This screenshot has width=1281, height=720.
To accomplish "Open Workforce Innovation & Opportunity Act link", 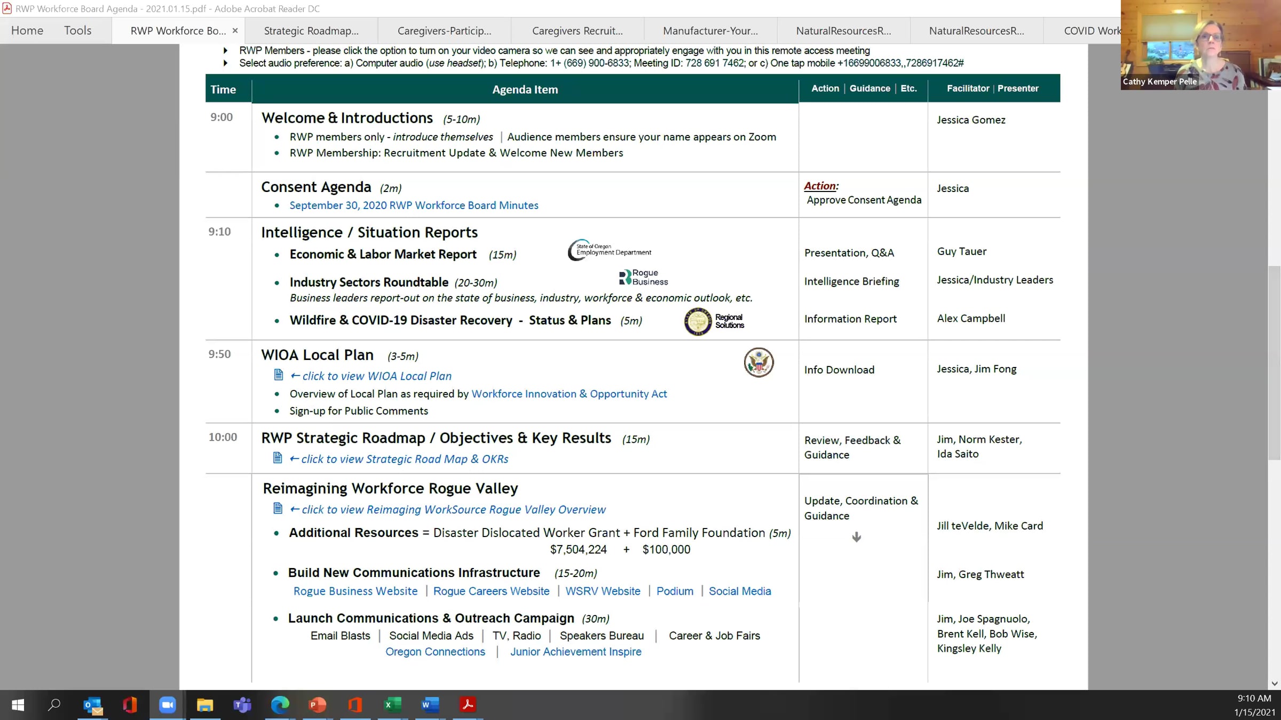I will click(x=569, y=394).
